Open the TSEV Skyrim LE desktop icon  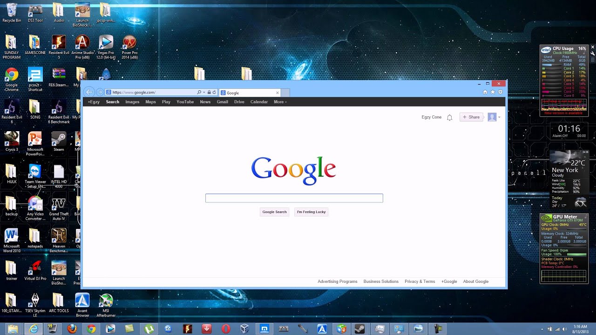(x=35, y=305)
